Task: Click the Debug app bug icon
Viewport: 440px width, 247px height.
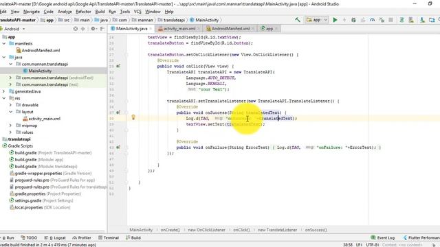Action: click(353, 20)
